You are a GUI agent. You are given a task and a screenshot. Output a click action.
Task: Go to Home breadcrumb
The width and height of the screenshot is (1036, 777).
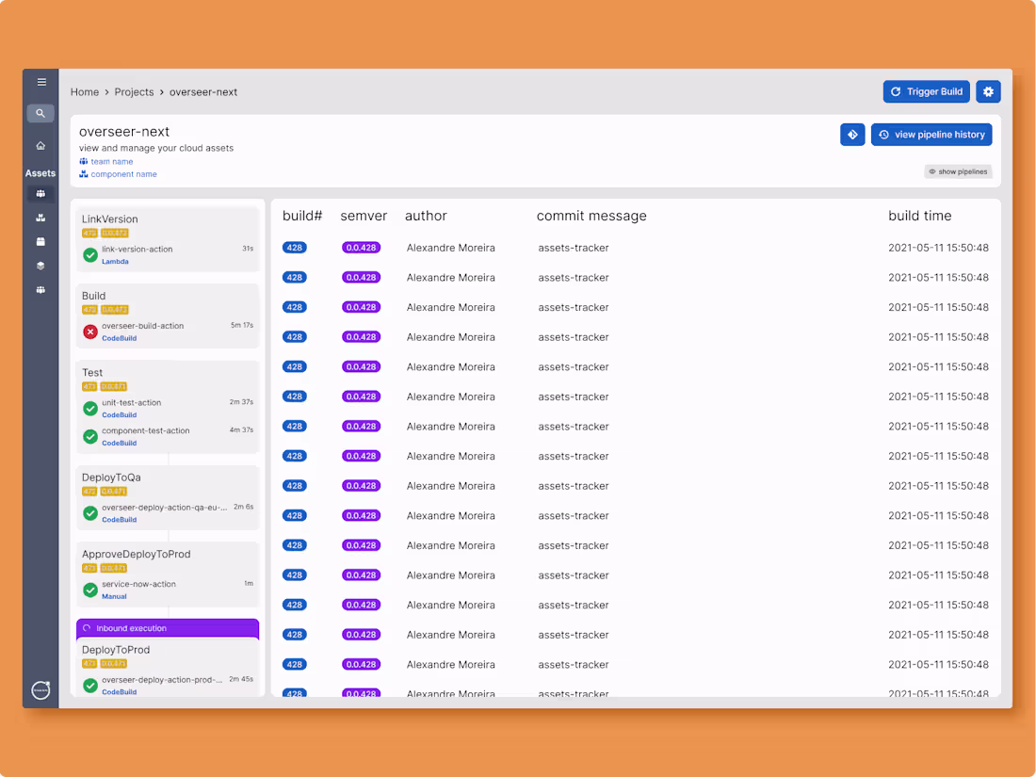coord(85,92)
